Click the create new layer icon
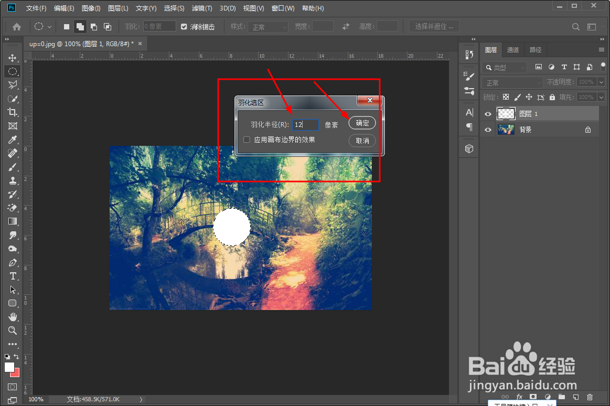 coord(576,397)
